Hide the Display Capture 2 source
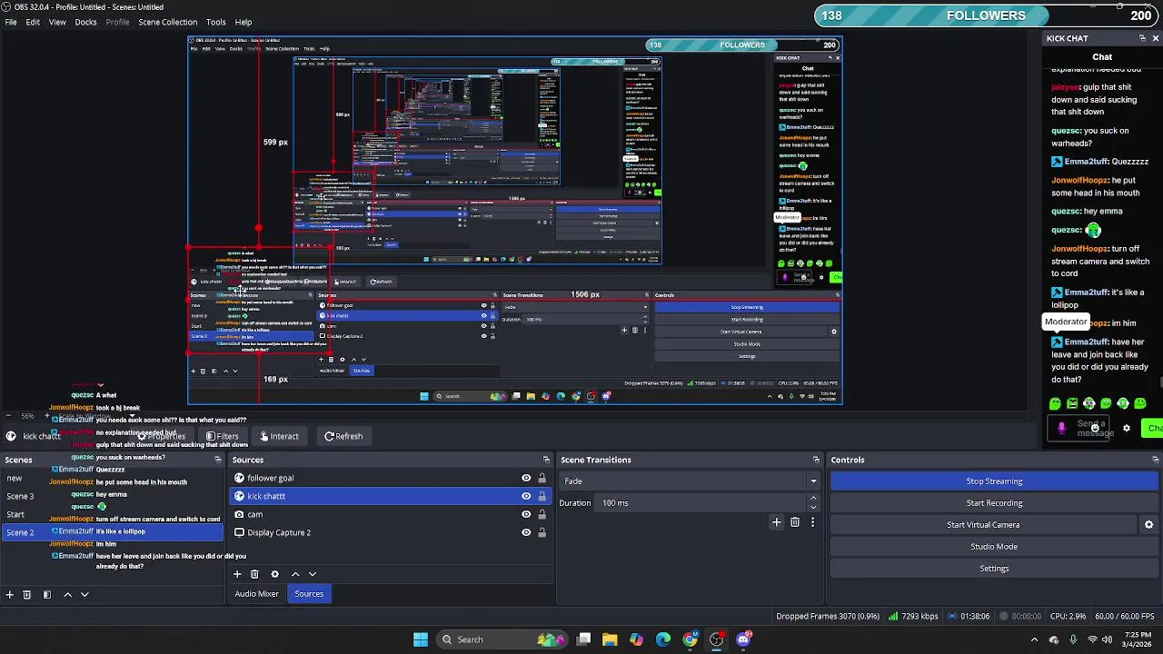The image size is (1163, 654). (x=526, y=532)
